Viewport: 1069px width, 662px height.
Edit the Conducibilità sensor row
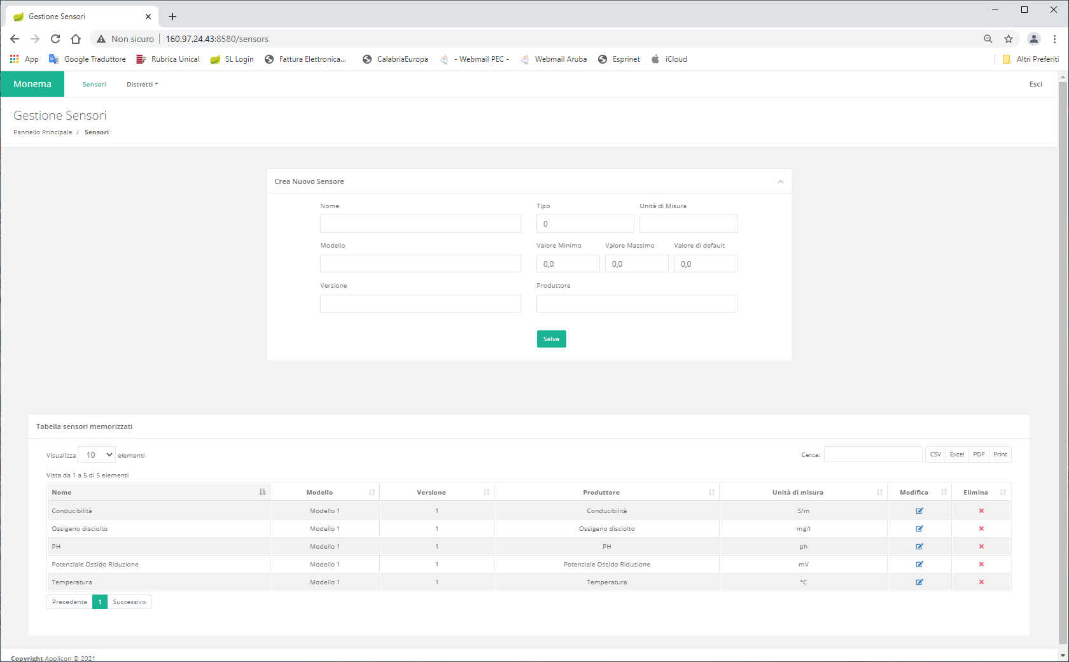[x=919, y=511]
